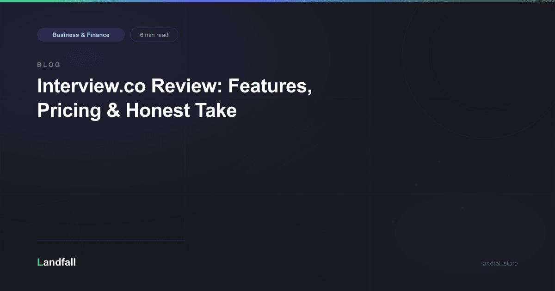Click the green L logo mark in Landfall

[39, 262]
